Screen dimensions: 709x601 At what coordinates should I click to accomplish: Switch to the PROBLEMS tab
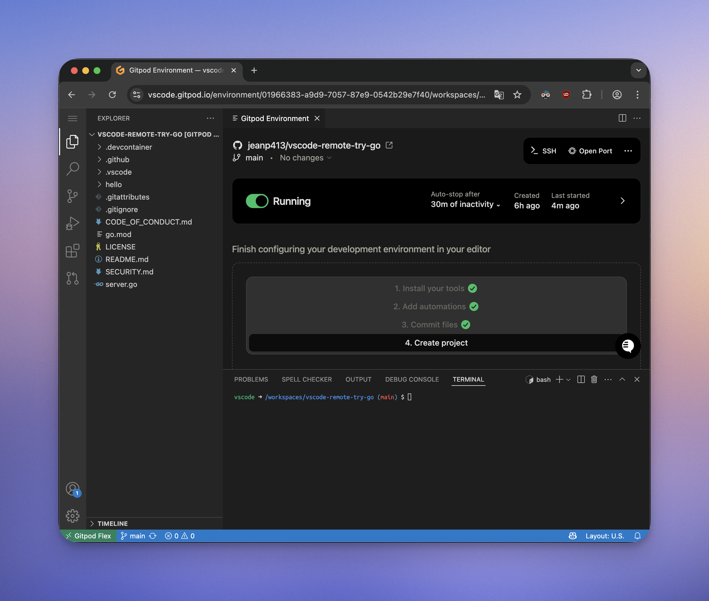pos(251,380)
